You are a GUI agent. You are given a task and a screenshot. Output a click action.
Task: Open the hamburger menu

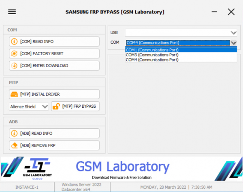(x=12, y=12)
